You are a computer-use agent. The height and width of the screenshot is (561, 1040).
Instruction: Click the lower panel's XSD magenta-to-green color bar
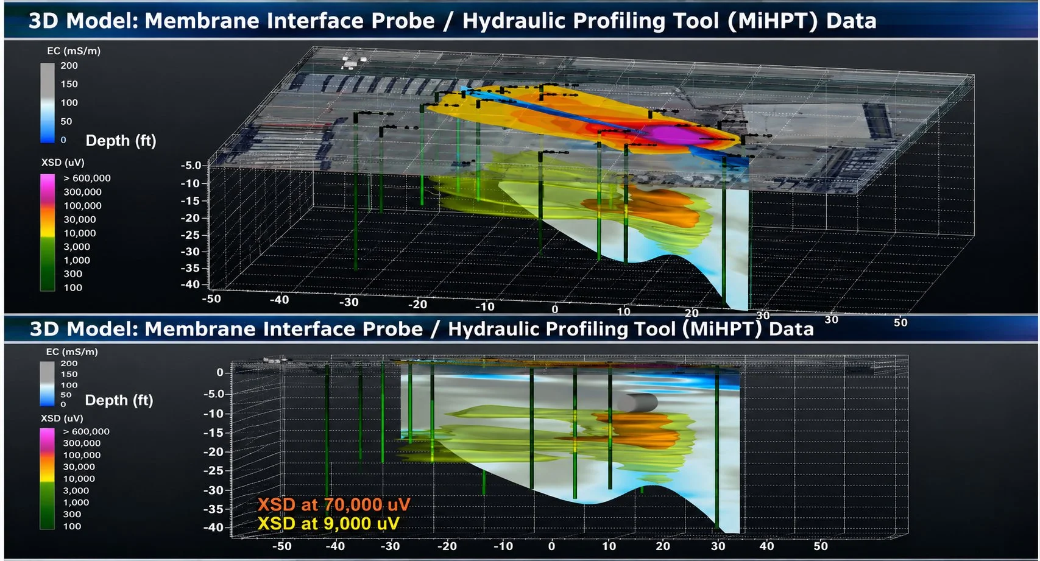(47, 479)
